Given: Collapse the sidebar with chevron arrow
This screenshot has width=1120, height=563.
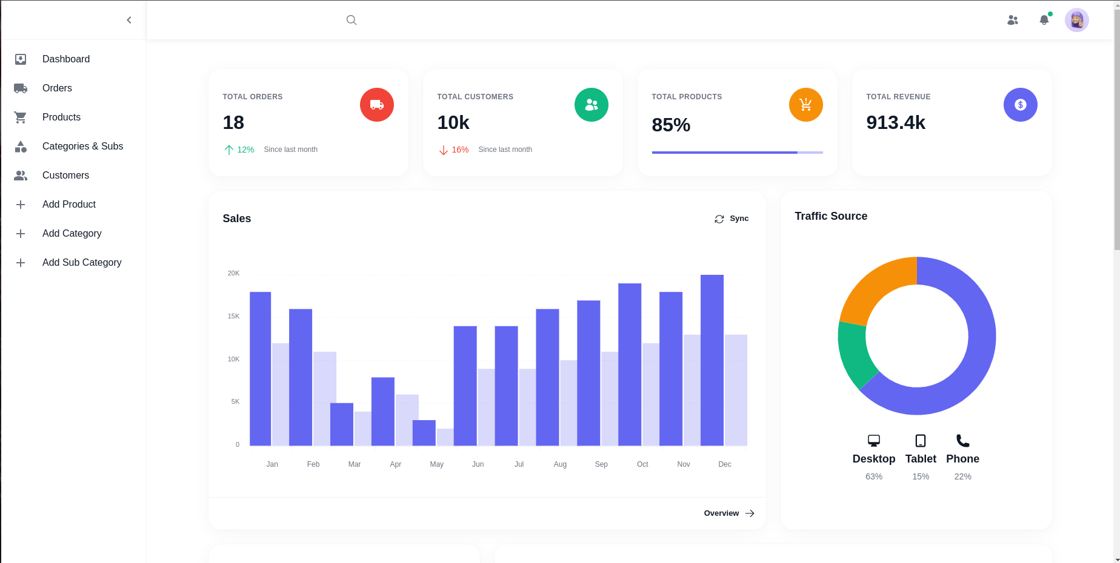Looking at the screenshot, I should (x=129, y=20).
